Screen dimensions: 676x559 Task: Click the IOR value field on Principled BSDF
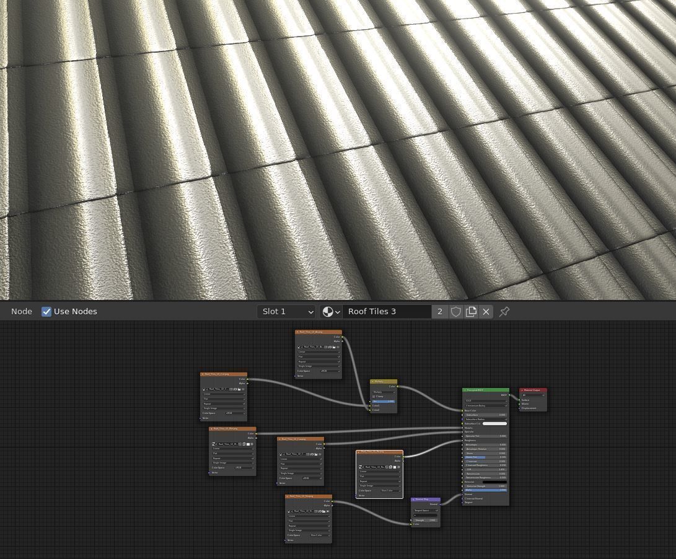click(x=485, y=469)
